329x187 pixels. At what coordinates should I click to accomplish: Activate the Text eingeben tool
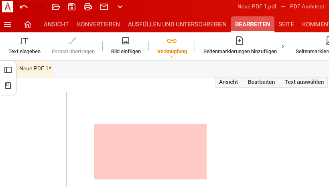pyautogui.click(x=24, y=46)
